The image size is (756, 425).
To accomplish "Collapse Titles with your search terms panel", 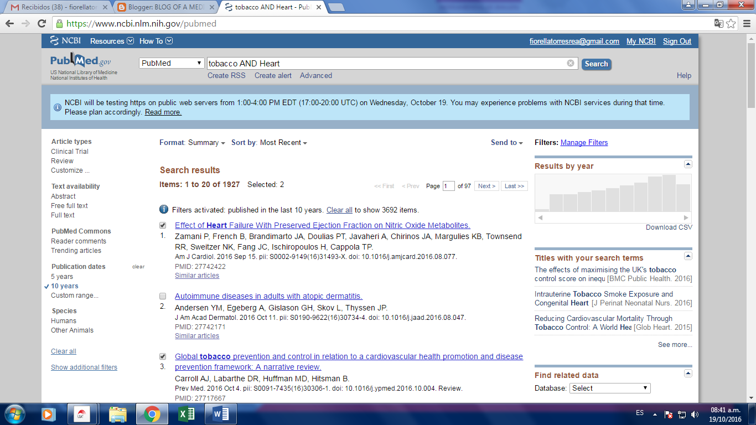I will pyautogui.click(x=688, y=256).
